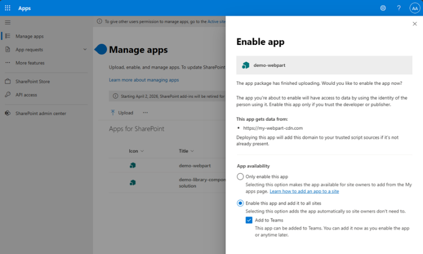This screenshot has height=254, width=423.
Task: Close the Enable app panel
Action: pyautogui.click(x=415, y=24)
